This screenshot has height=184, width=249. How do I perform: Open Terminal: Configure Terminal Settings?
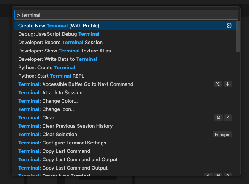point(126,143)
